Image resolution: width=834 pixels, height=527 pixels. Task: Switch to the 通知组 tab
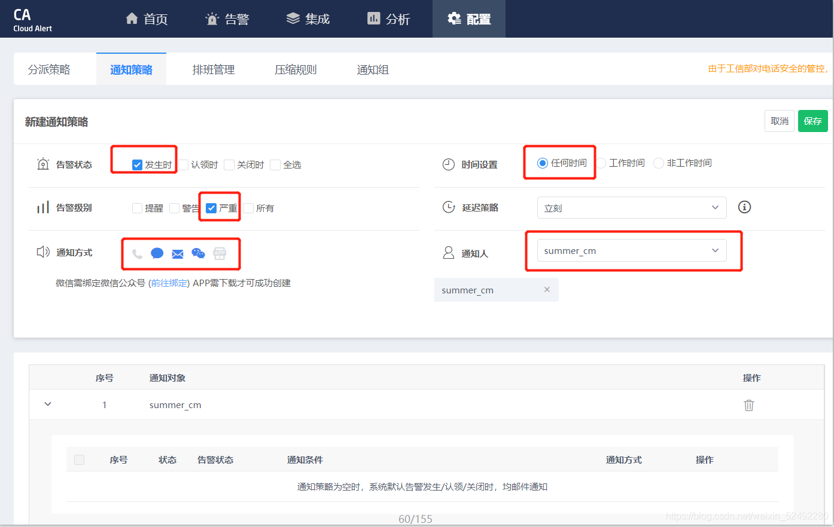(373, 69)
